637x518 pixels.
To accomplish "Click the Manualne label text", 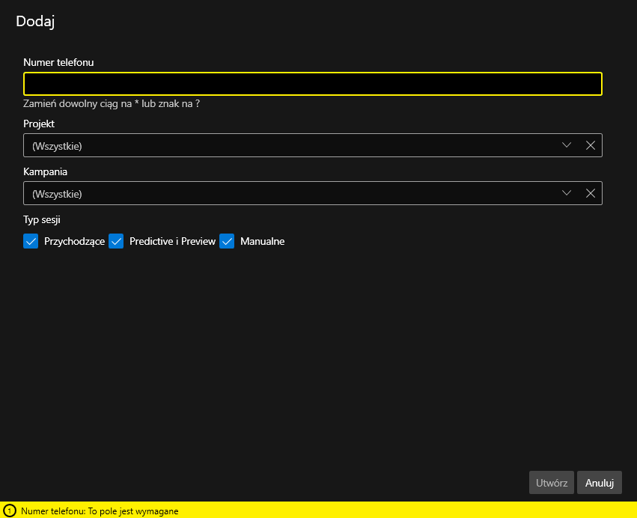I will coord(262,242).
